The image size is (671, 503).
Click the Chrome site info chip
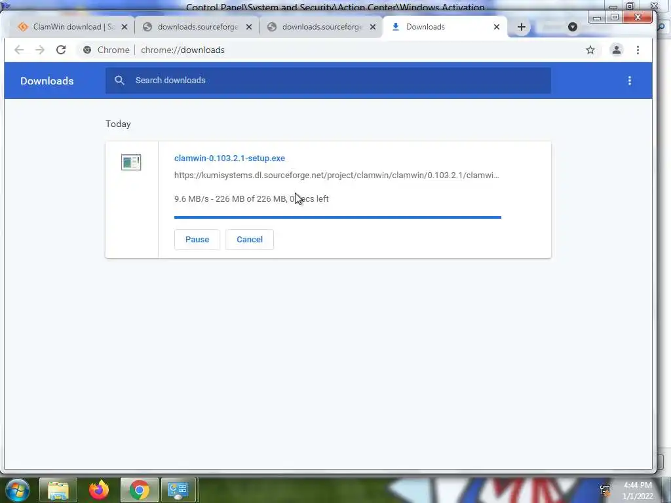[107, 50]
